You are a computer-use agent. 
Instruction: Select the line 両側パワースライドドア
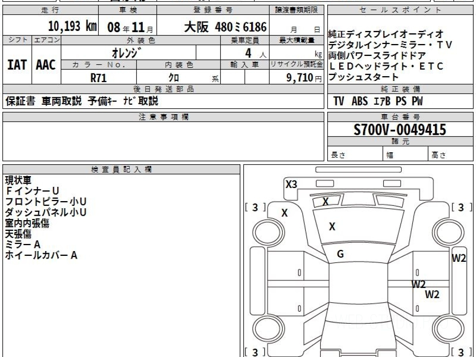[377, 56]
